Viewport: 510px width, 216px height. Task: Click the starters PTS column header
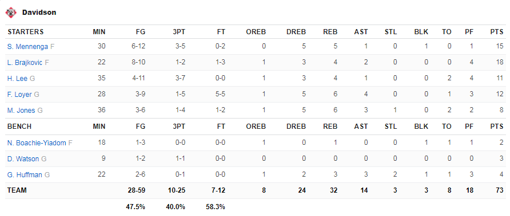click(497, 32)
